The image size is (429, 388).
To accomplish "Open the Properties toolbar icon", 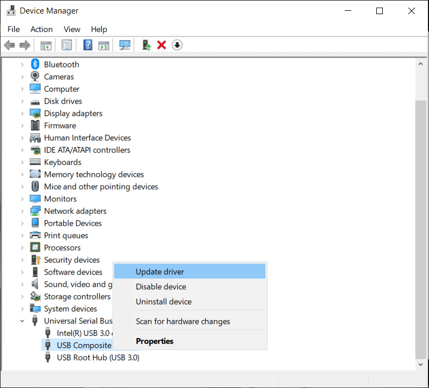I will tap(66, 45).
